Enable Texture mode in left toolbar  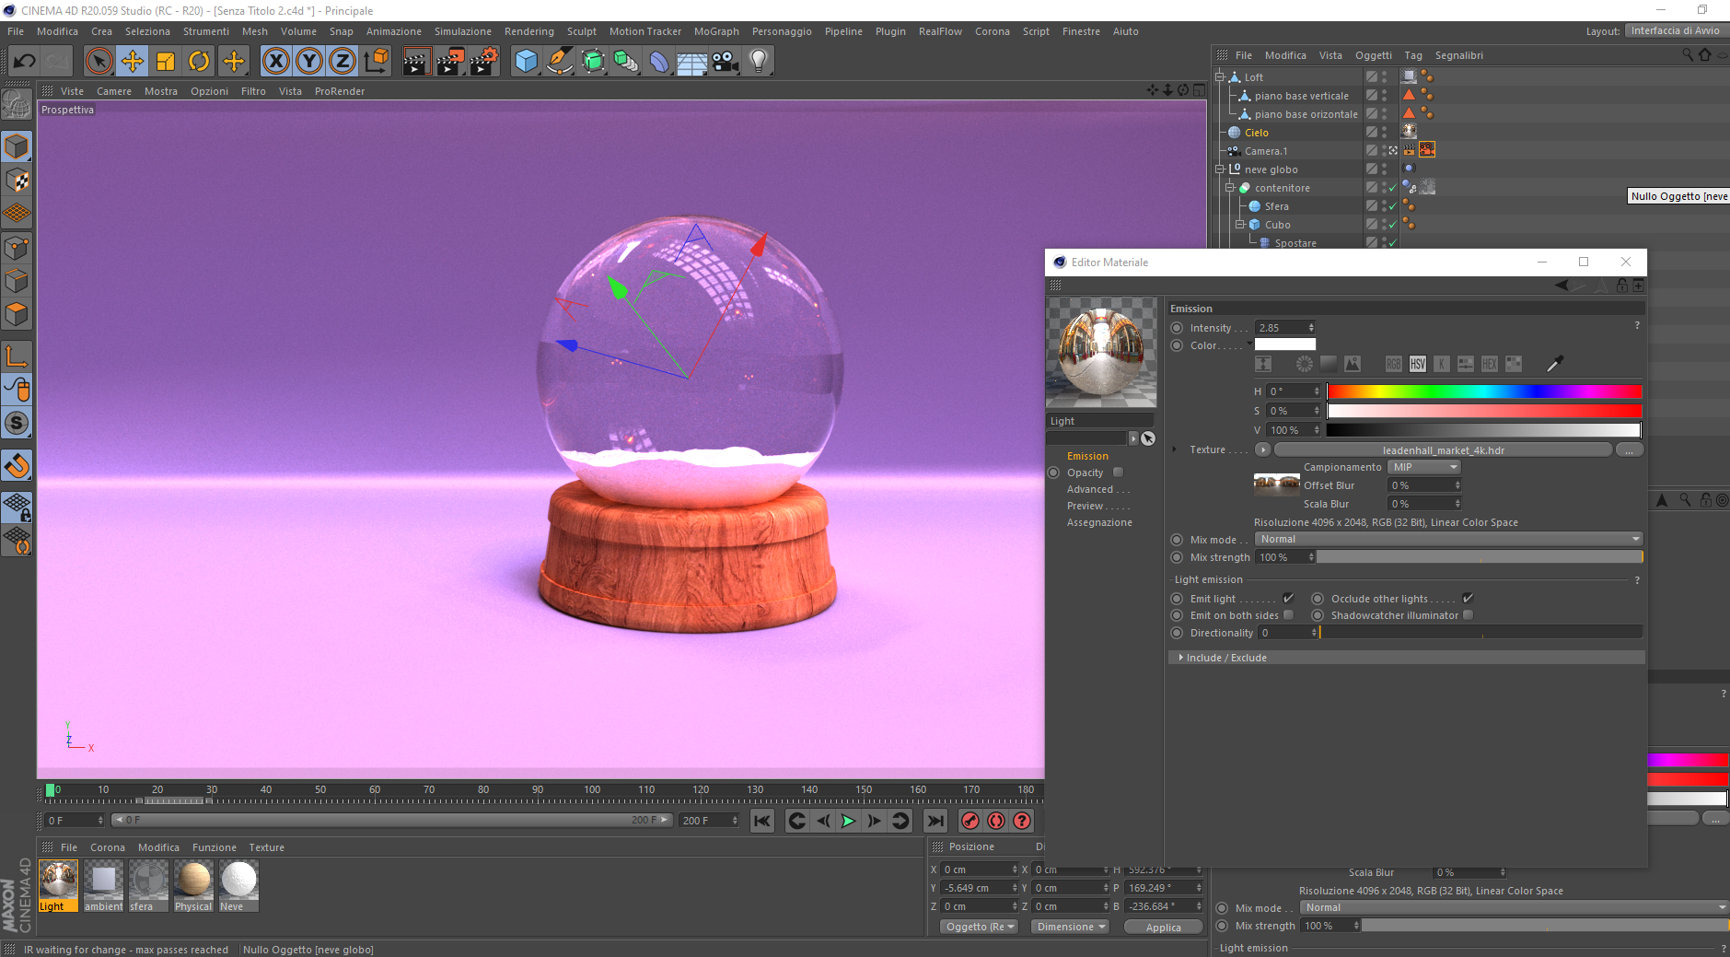(x=17, y=181)
